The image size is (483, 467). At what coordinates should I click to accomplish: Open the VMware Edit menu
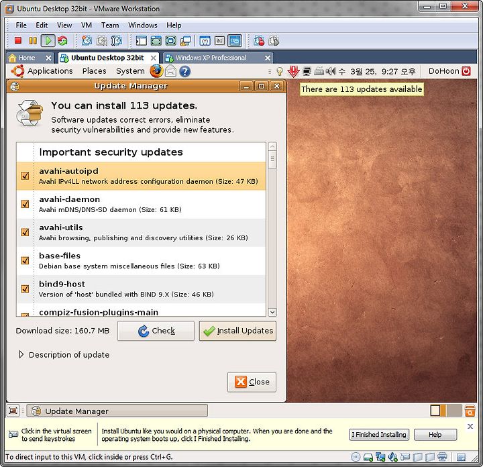42,25
